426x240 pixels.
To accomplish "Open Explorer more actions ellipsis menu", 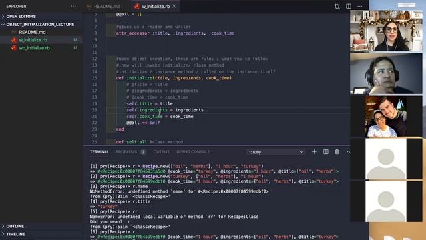I will (x=73, y=6).
